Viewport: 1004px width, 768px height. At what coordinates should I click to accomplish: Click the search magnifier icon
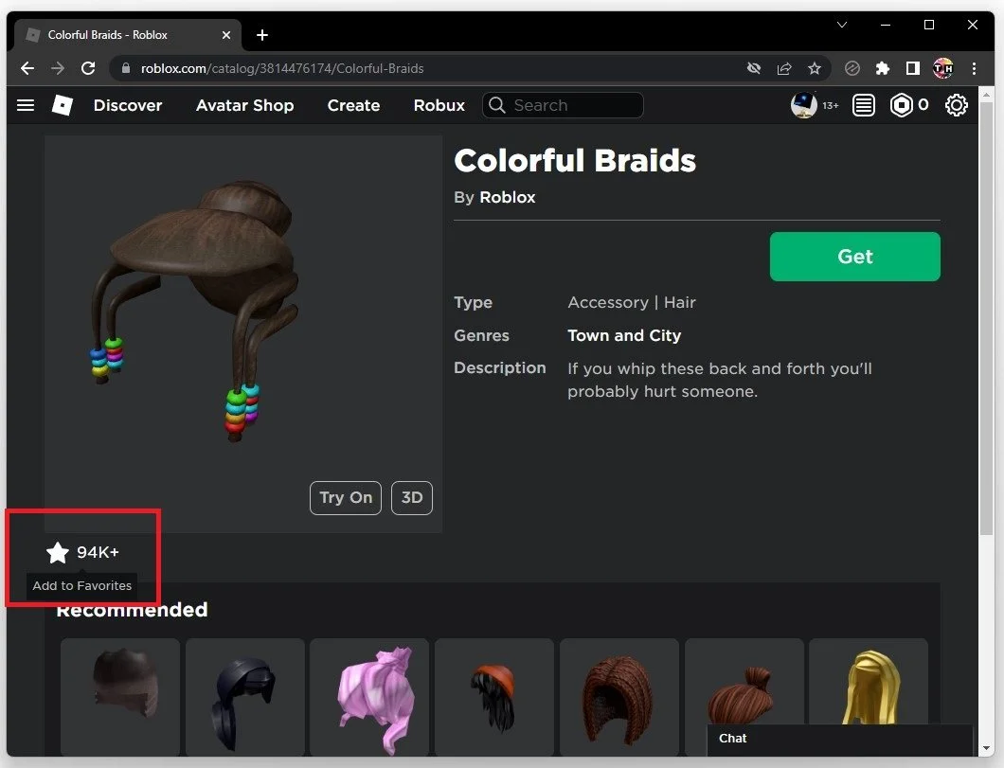point(497,105)
